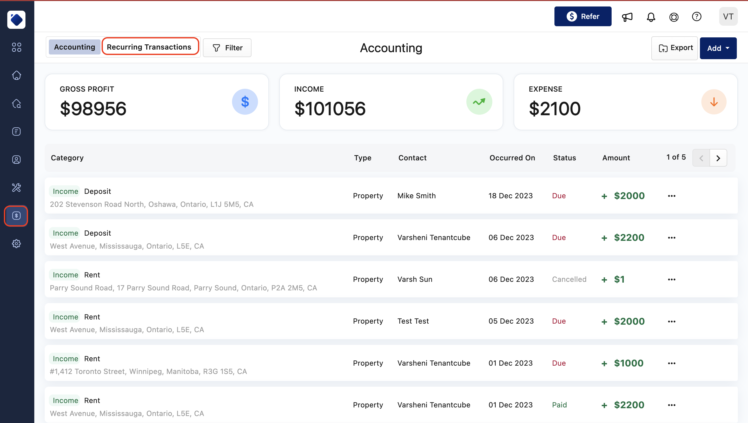Screen dimensions: 748x423
Task: Click the Export button
Action: coord(674,48)
